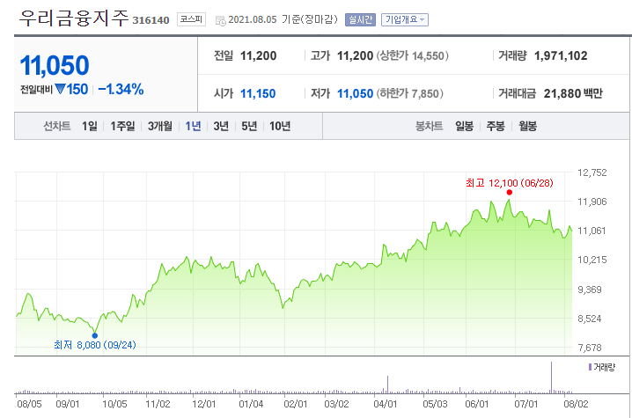Click the calendar clock icon beside the date

(220, 20)
